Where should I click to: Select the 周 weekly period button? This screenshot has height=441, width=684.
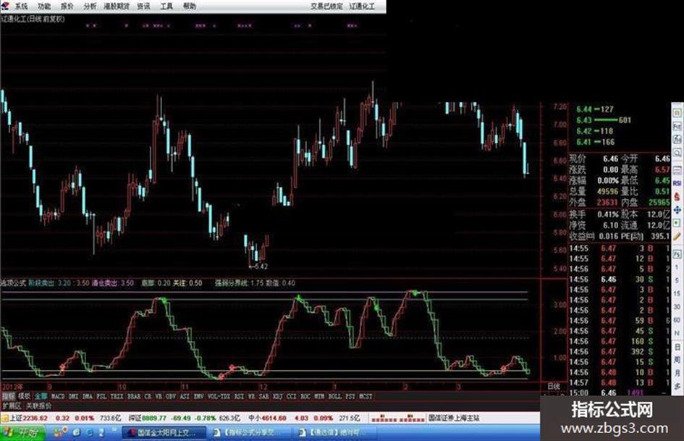(677, 360)
